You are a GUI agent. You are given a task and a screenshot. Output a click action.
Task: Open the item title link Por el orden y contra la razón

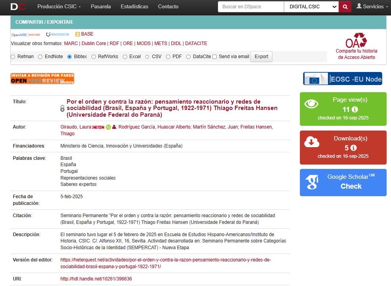(172, 108)
